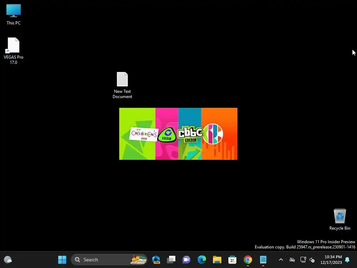Viewport: 357px width, 268px height.
Task: Switch to Notepad on the taskbar
Action: (263, 260)
